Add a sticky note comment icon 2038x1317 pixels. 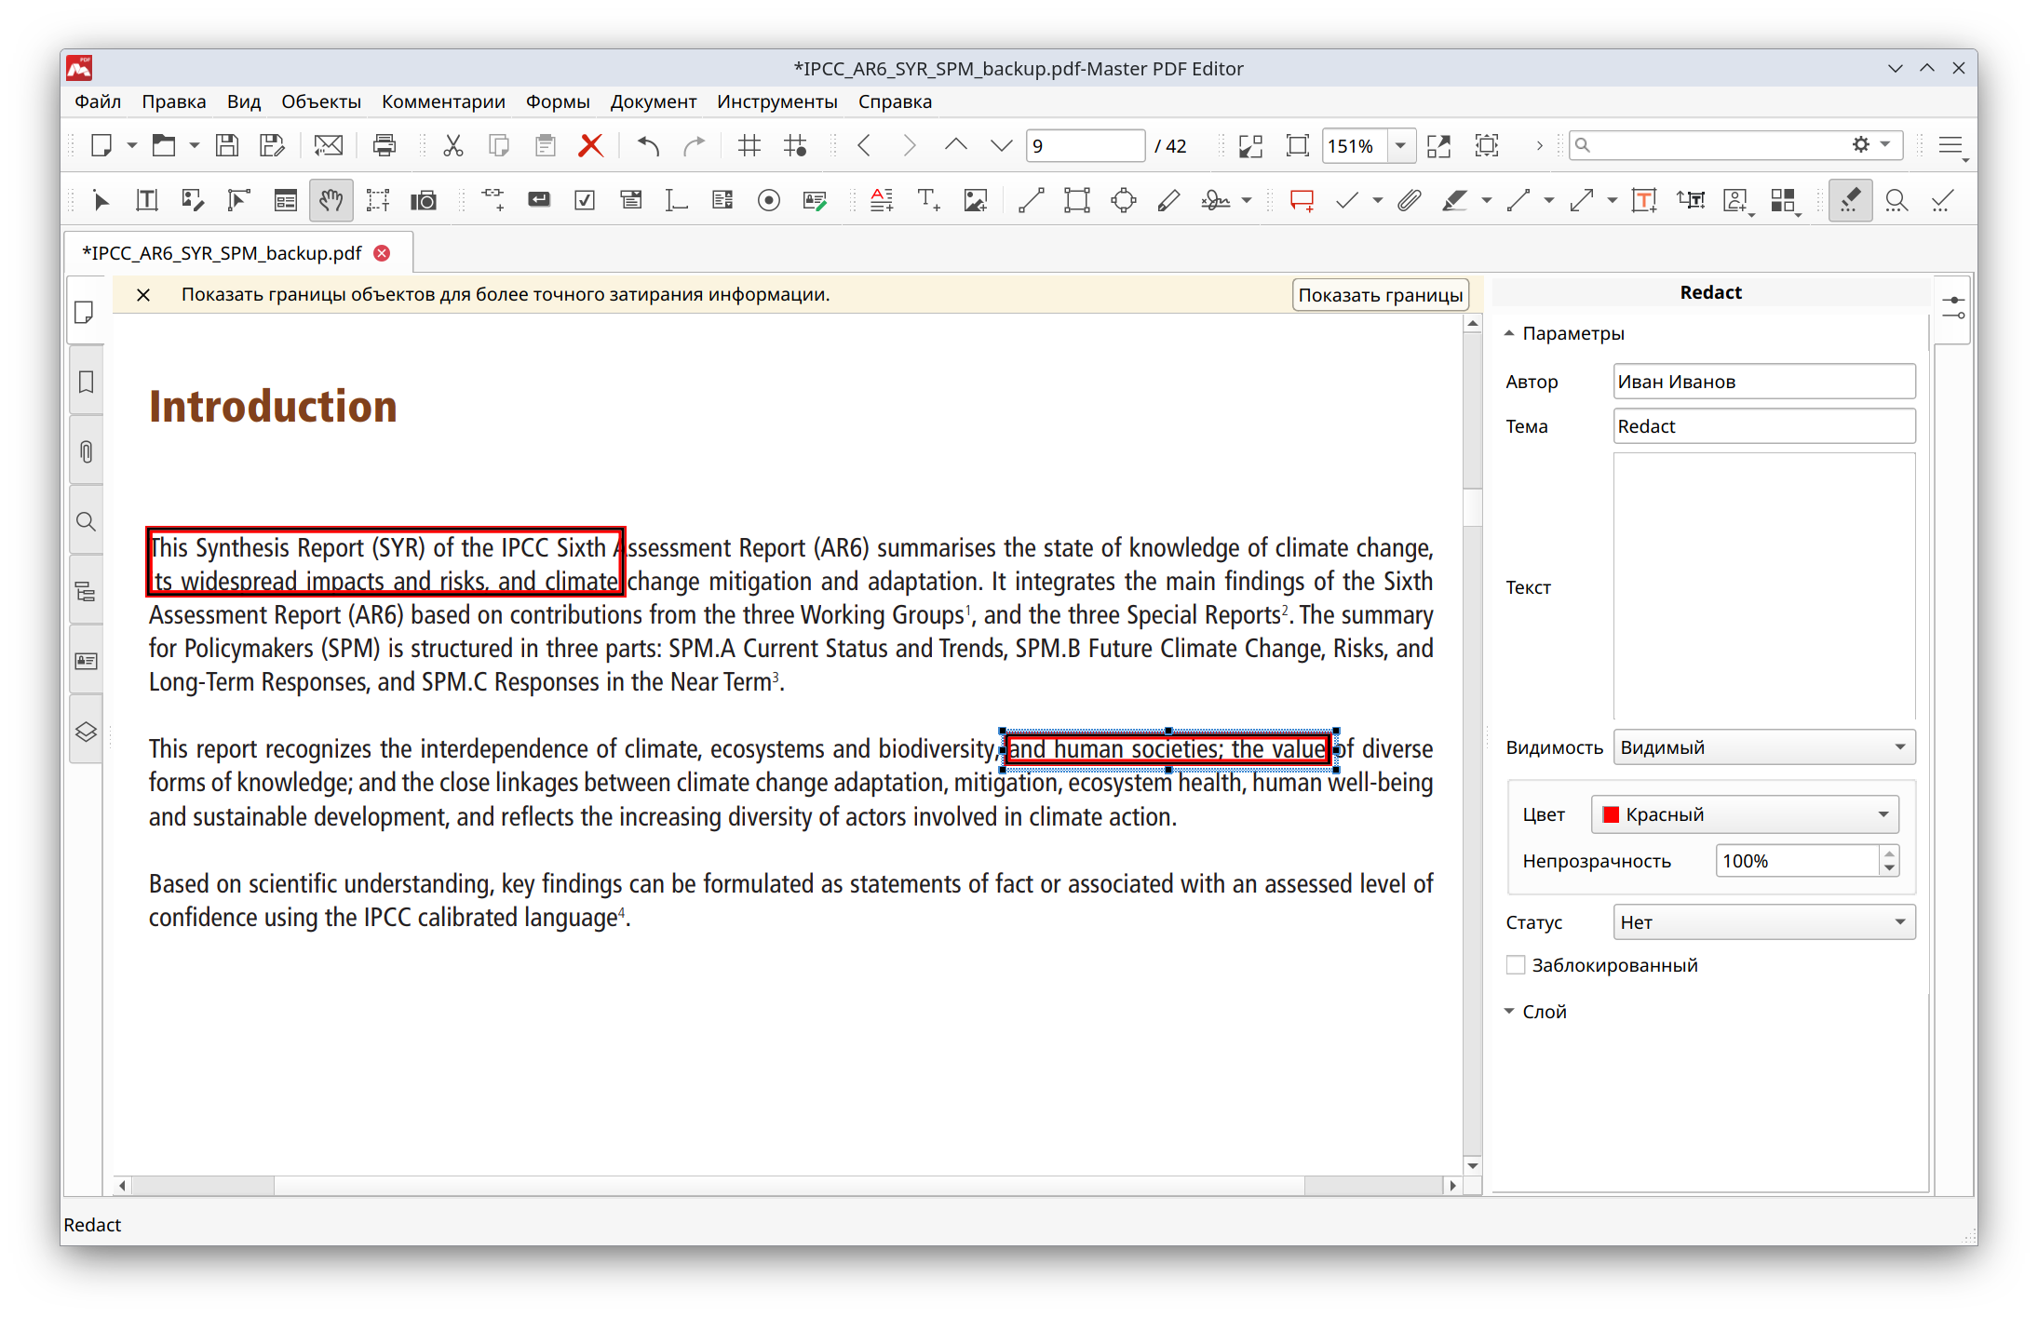tap(1302, 200)
